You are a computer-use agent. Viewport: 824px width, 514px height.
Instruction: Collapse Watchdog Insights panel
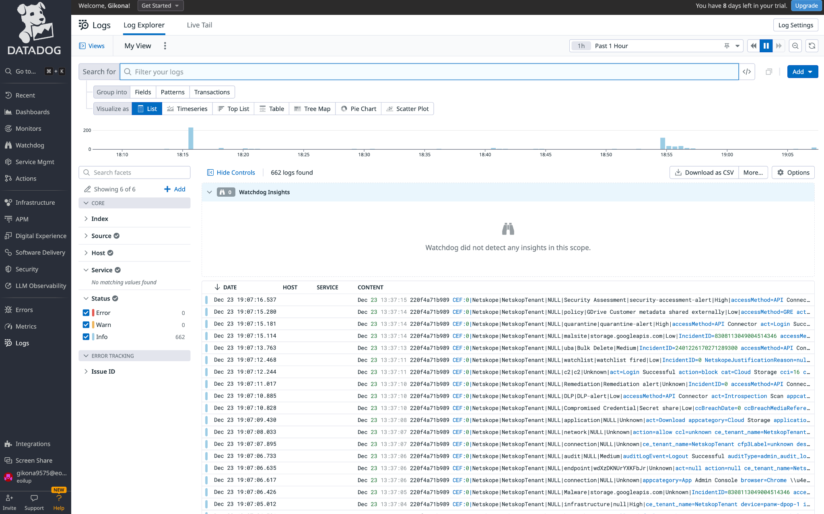(209, 192)
